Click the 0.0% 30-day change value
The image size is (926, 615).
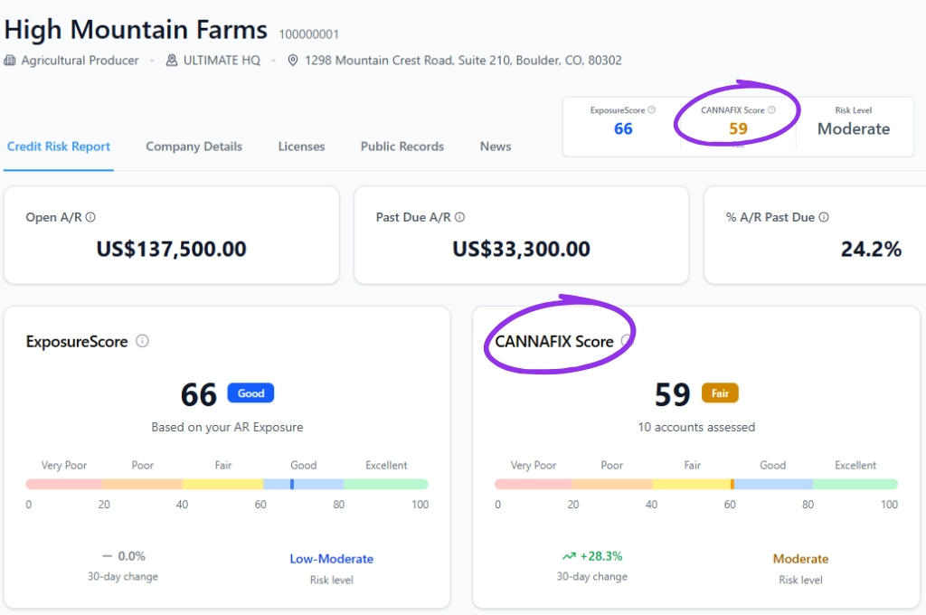tap(131, 556)
